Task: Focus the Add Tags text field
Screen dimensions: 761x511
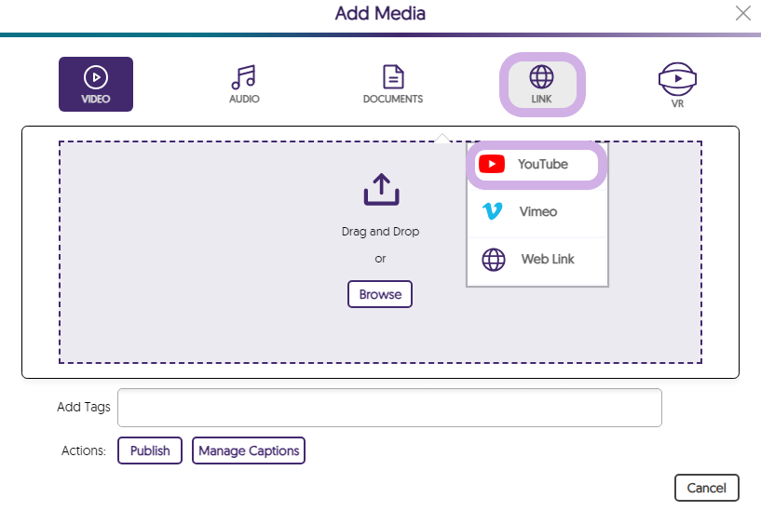Action: (x=389, y=408)
